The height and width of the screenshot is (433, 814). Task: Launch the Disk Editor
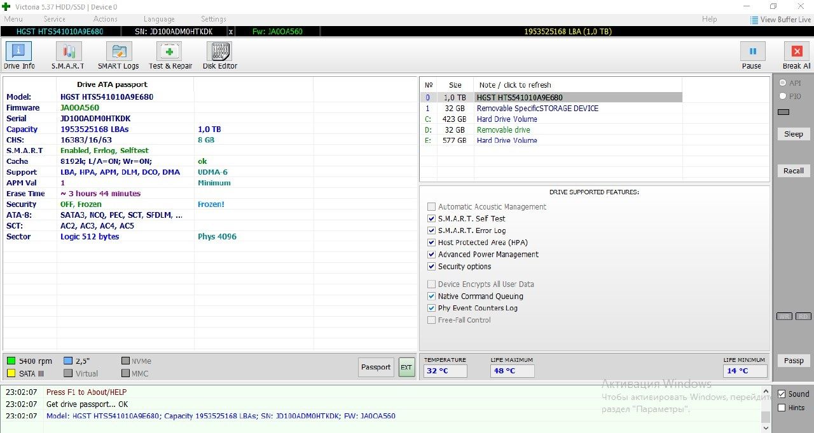219,55
